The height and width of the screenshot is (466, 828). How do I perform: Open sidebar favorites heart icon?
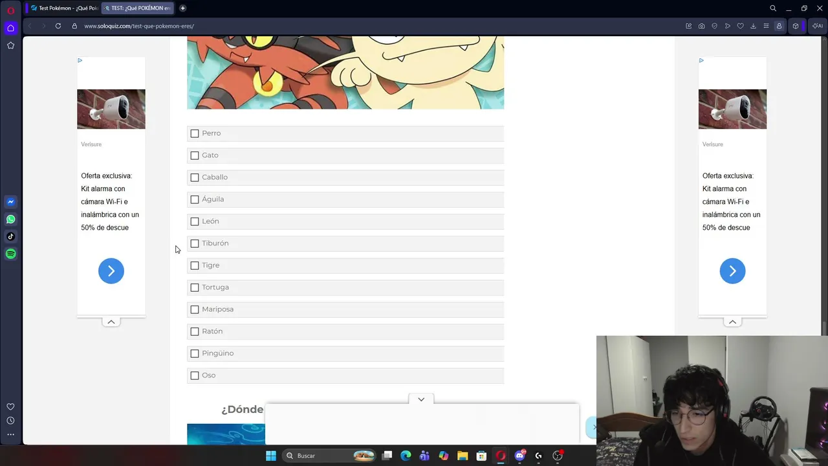click(10, 406)
